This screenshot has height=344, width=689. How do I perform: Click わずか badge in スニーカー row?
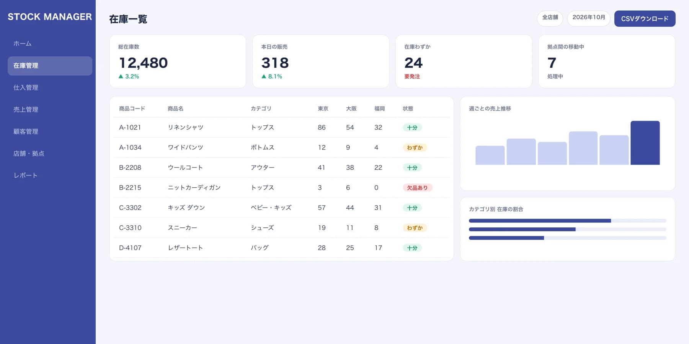pos(415,228)
